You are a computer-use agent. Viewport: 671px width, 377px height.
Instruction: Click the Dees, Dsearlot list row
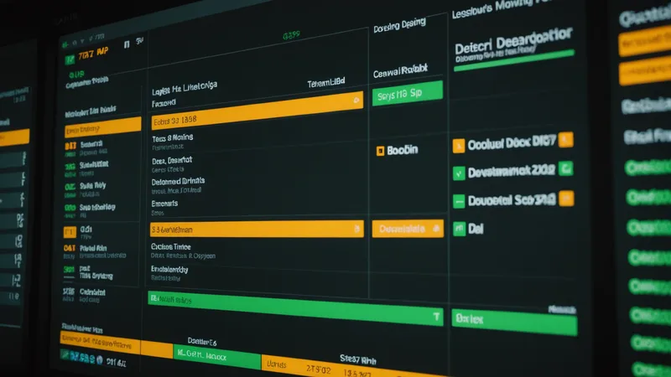tap(172, 164)
